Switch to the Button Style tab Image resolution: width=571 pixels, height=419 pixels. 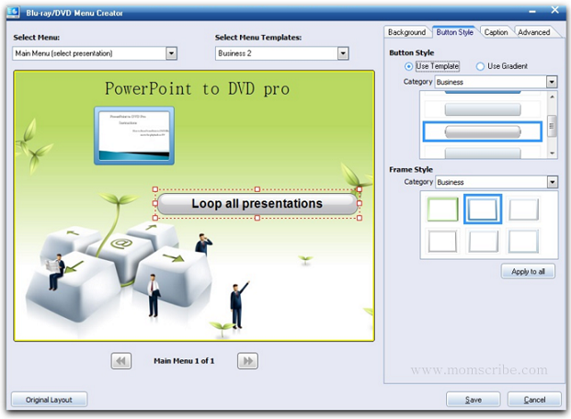click(x=455, y=32)
